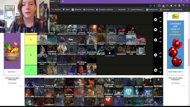Open settings gear for C tier row
Screen dimensions: 190x107
click(x=156, y=40)
